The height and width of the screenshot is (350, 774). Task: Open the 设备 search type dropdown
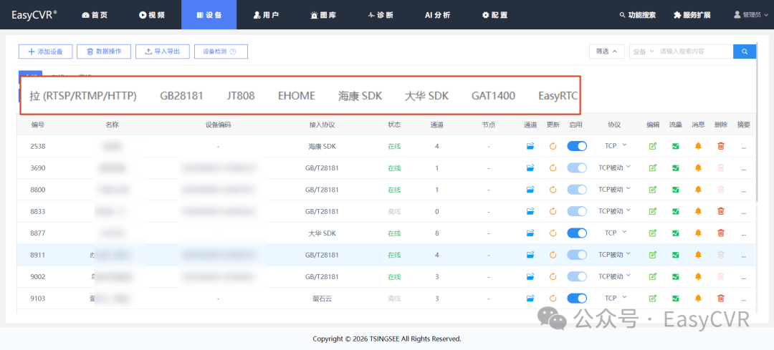point(644,52)
